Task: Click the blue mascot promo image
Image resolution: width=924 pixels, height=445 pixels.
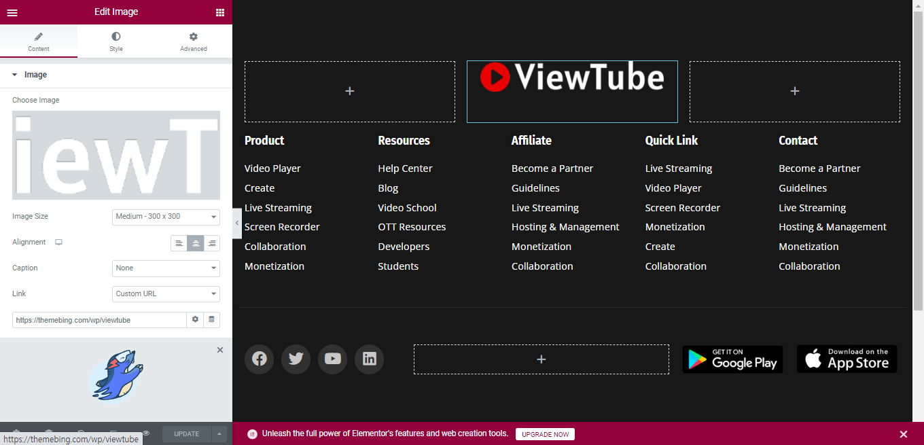Action: click(x=116, y=374)
